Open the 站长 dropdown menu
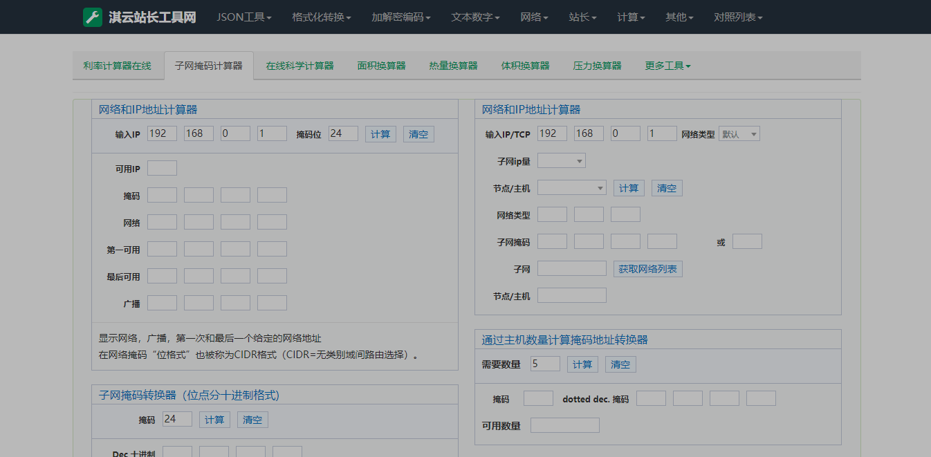 point(583,17)
